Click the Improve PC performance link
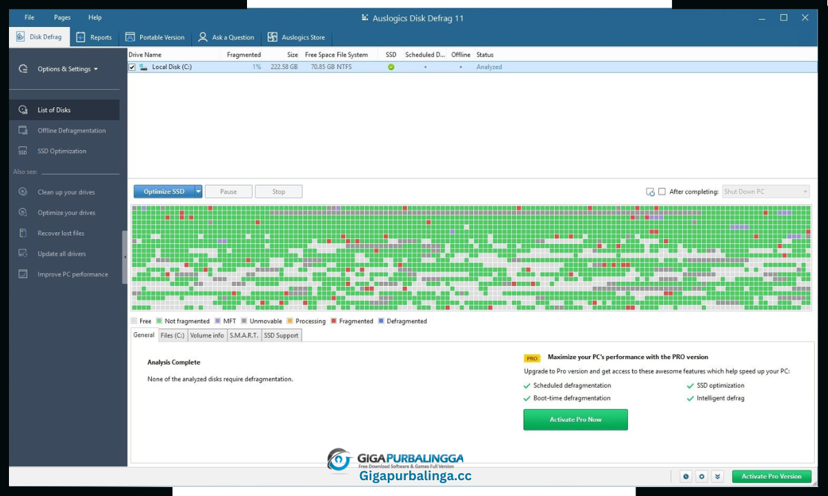This screenshot has height=496, width=828. click(72, 274)
